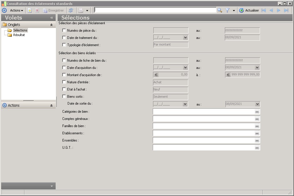This screenshot has height=196, width=294.
Task: Toggle the Biens sortis checkbox
Action: 64,96
